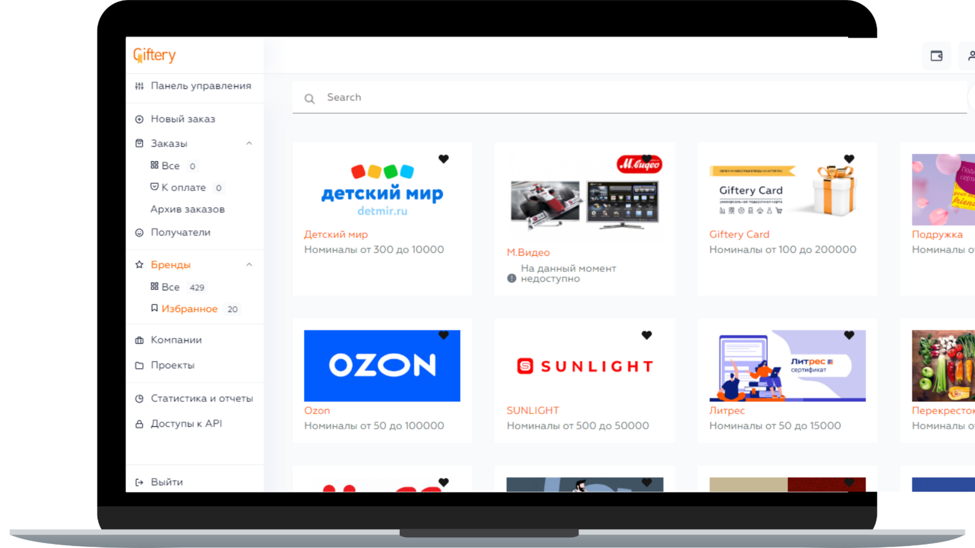Screen dimensions: 975x548
Task: Click the search magnifier icon
Action: click(310, 99)
